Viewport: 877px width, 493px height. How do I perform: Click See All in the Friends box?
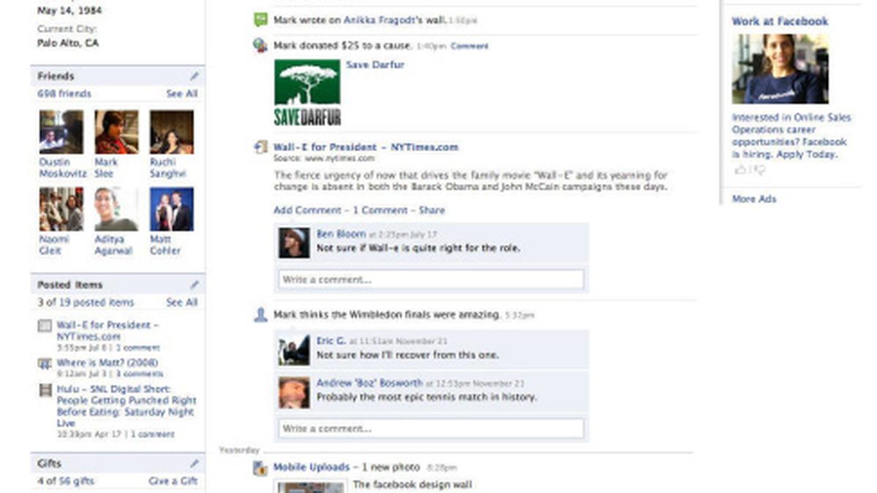tap(181, 93)
